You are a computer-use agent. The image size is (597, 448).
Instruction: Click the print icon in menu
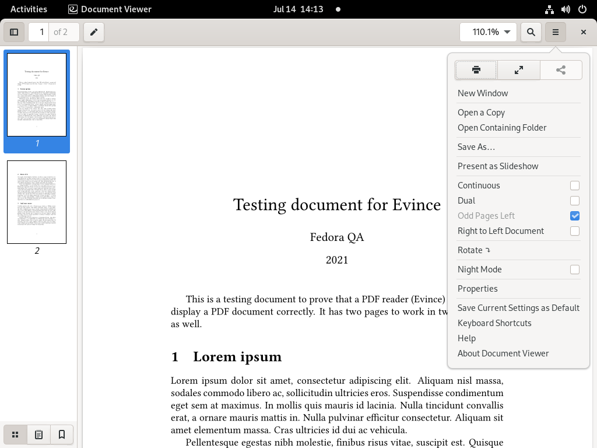point(476,70)
